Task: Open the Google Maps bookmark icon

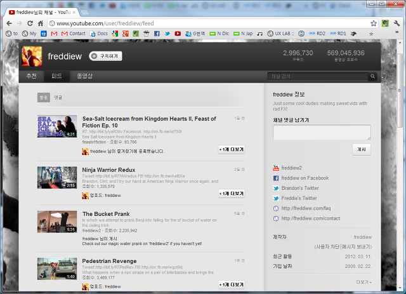Action: (115, 34)
